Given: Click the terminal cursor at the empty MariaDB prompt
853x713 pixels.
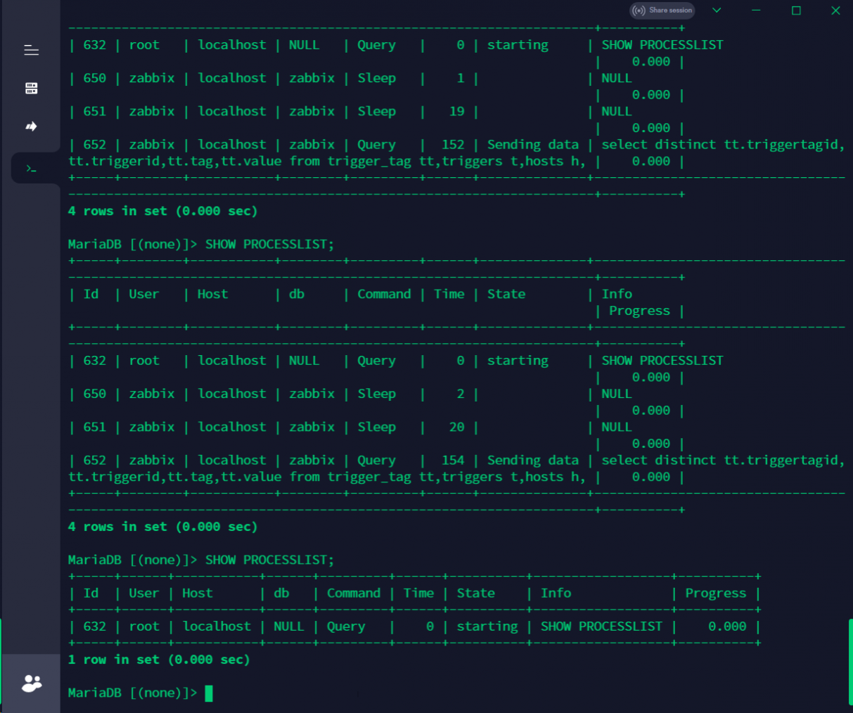Looking at the screenshot, I should [209, 693].
